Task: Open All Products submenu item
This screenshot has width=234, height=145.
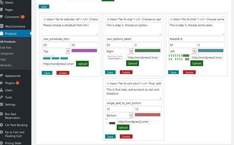Action: click(8, 42)
